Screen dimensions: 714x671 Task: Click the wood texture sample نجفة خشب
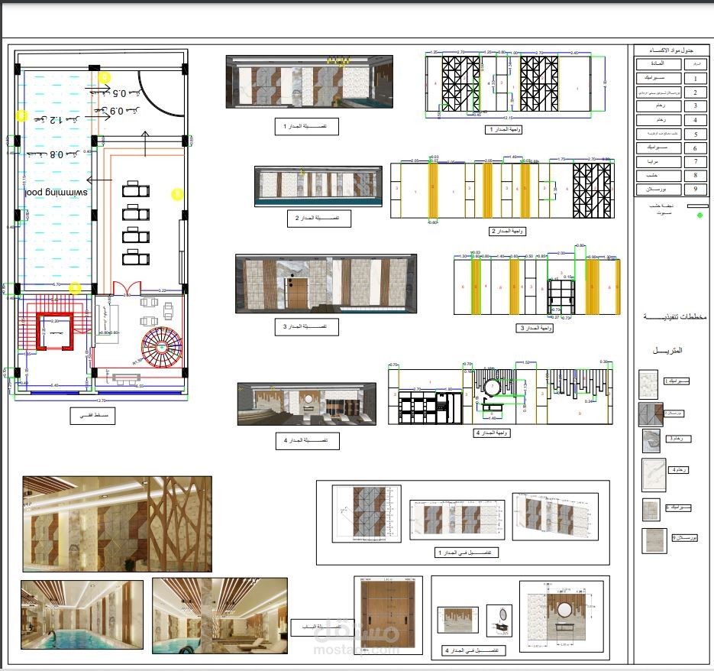(699, 205)
